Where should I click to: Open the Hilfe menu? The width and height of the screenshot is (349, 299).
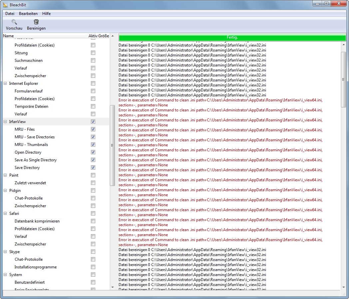(47, 14)
